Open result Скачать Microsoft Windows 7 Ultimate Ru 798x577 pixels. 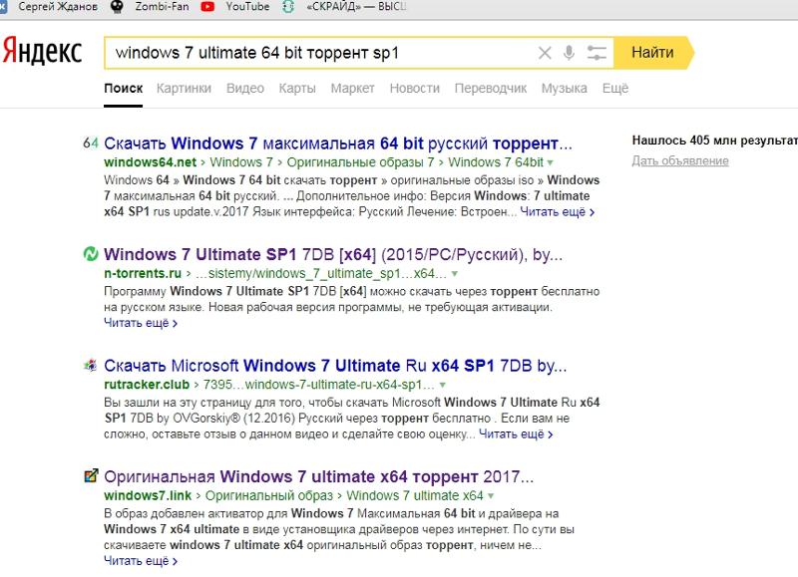pos(335,366)
